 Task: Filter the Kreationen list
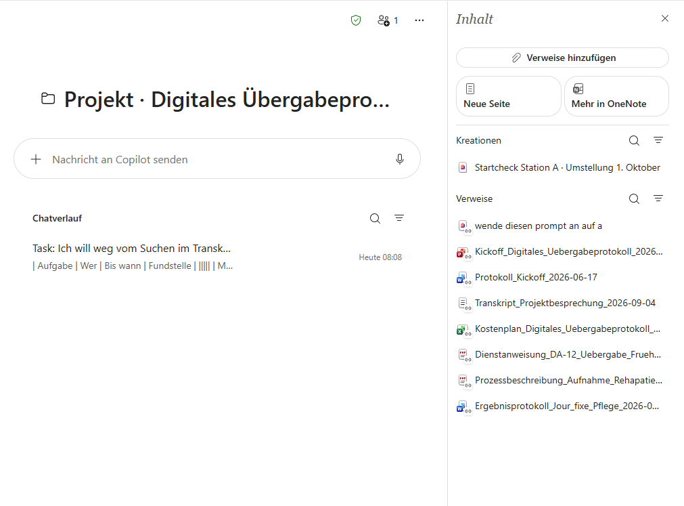(x=658, y=140)
